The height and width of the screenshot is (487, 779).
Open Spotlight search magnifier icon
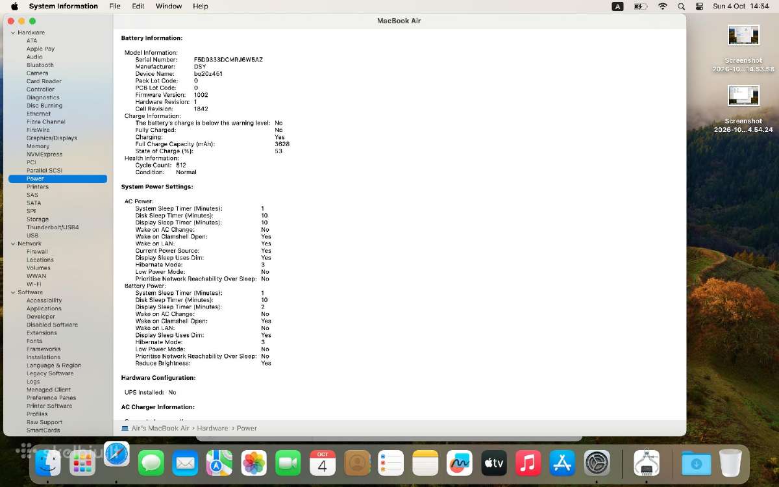(681, 6)
